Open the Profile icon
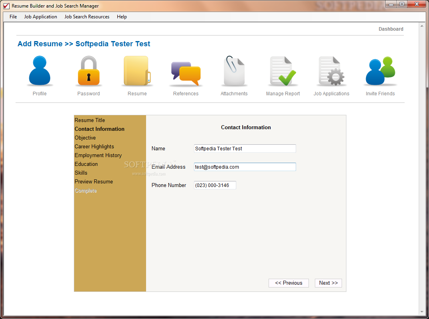The height and width of the screenshot is (319, 429). [40, 71]
